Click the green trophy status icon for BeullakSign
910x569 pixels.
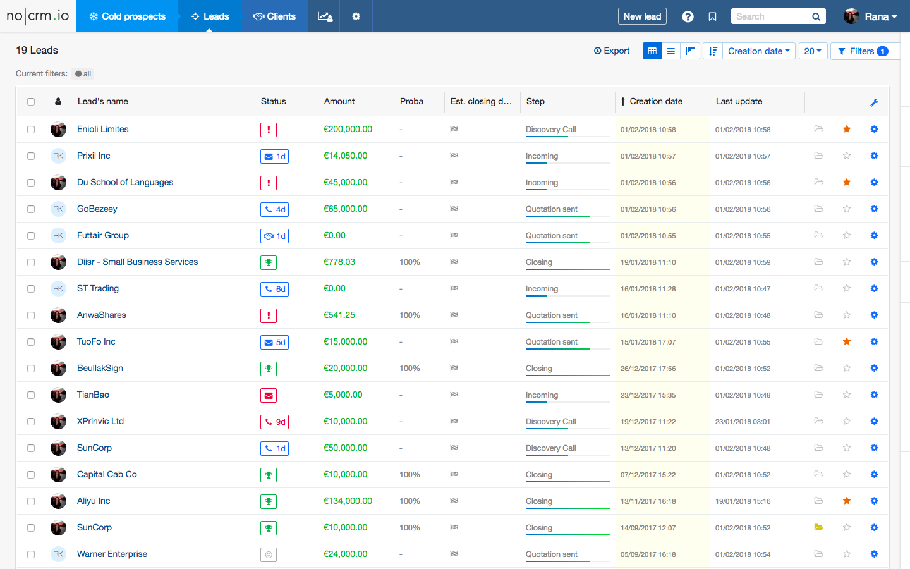coord(268,368)
